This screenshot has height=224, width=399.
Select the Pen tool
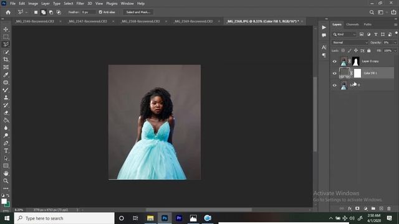tap(6, 143)
